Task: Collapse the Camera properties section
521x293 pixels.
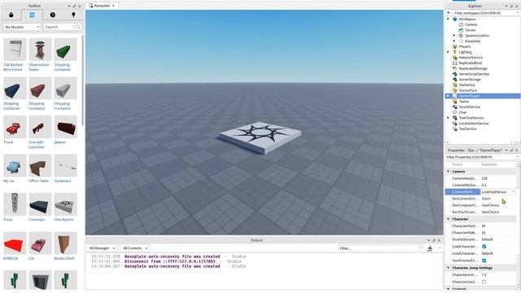Action: [x=449, y=172]
